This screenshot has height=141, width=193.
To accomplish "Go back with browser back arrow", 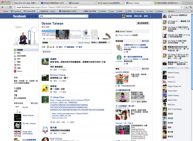I will click(2, 7).
